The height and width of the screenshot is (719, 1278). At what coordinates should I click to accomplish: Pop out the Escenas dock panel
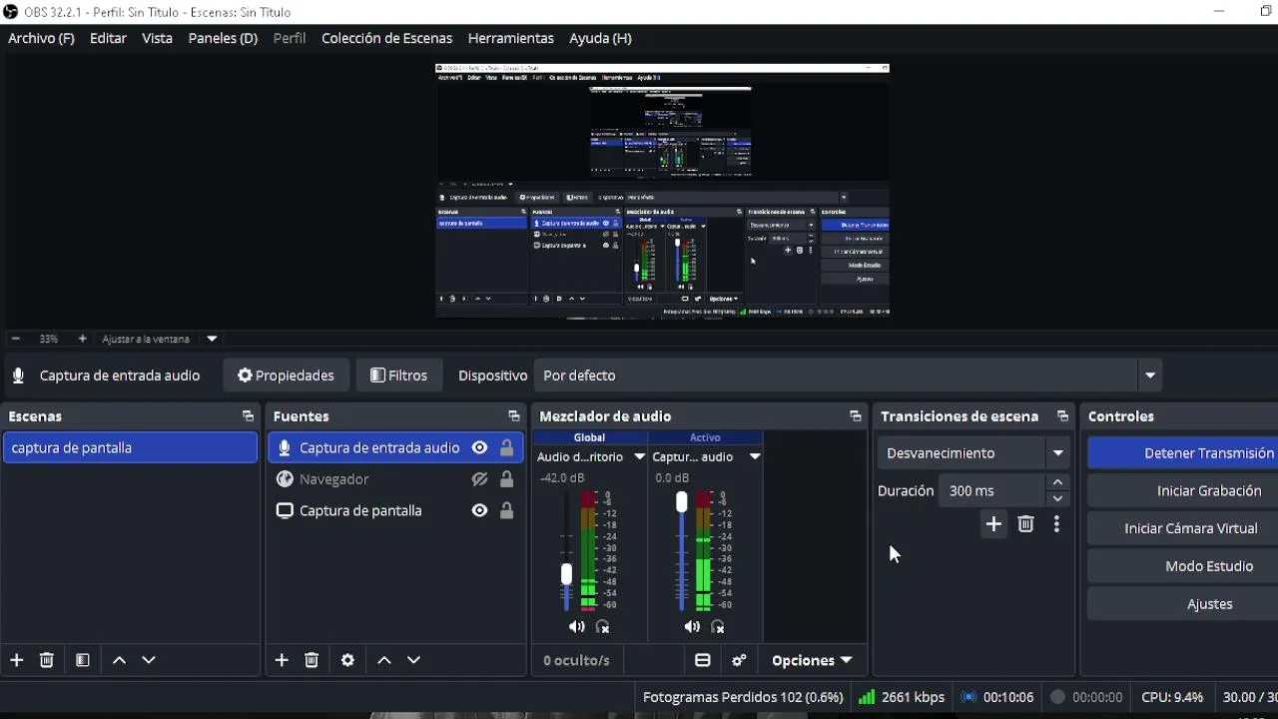click(248, 416)
